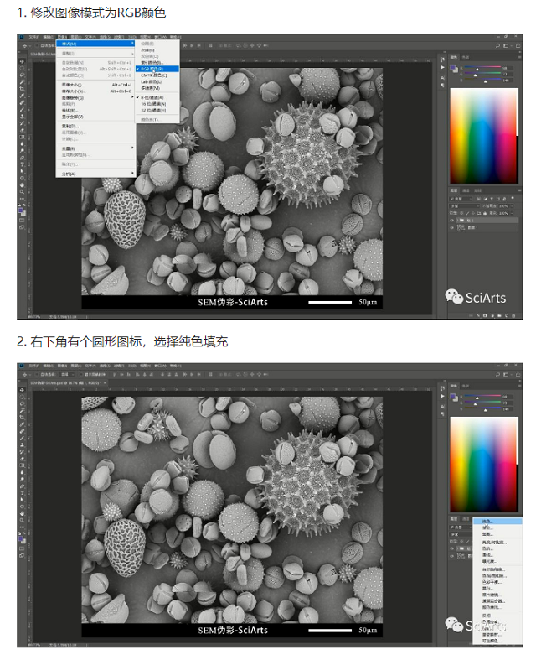
Task: Toggle visibility of 图层 1 in the first screenshot
Action: (x=453, y=227)
